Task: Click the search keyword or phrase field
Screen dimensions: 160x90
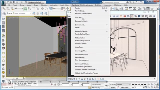Action: pyautogui.click(x=114, y=2)
